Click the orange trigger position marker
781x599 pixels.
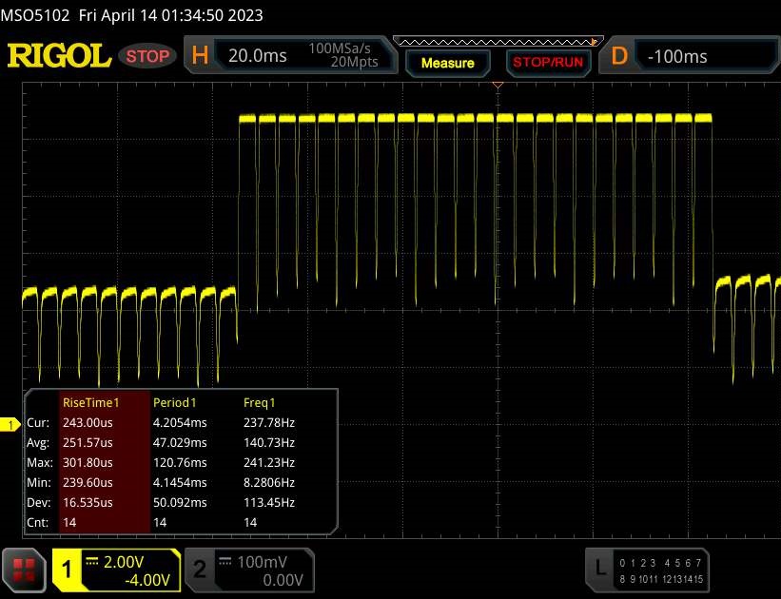click(498, 86)
